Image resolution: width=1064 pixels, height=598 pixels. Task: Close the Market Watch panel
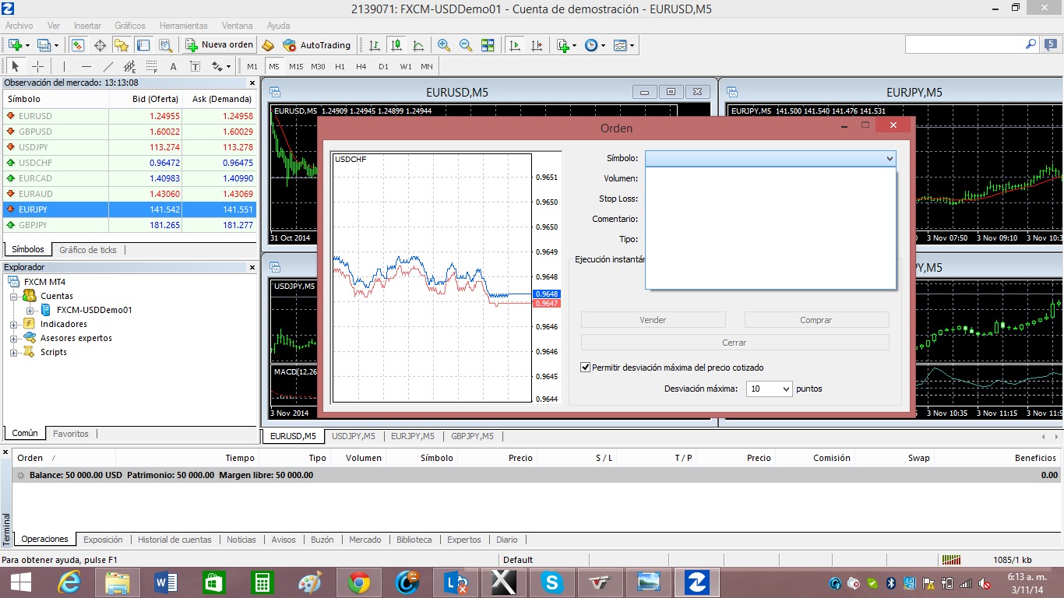252,83
